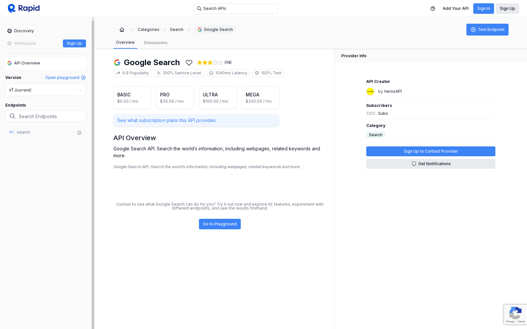Click the 100% Service Level badge
The image size is (527, 329).
coord(179,73)
